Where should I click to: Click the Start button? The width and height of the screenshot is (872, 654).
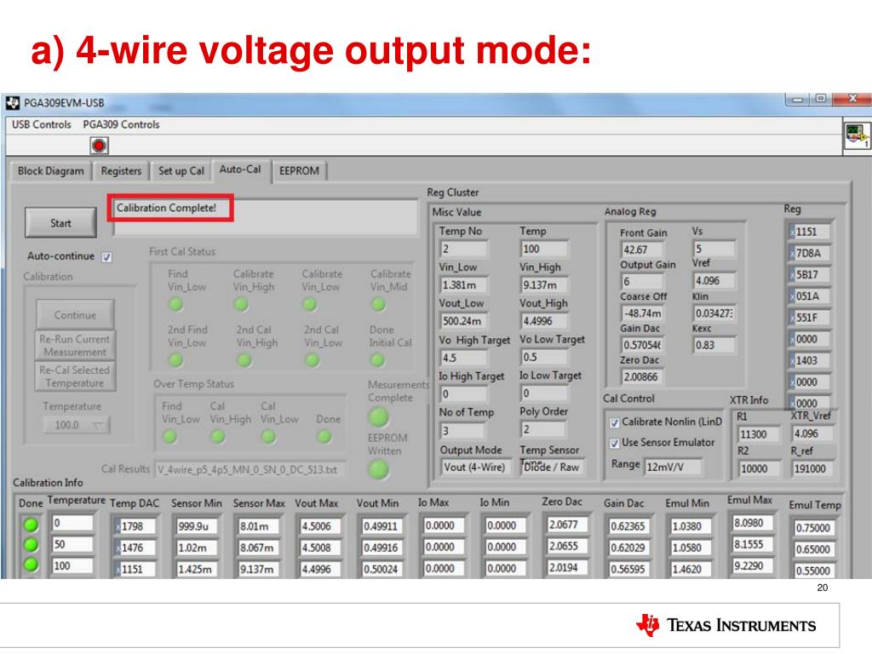click(x=60, y=223)
